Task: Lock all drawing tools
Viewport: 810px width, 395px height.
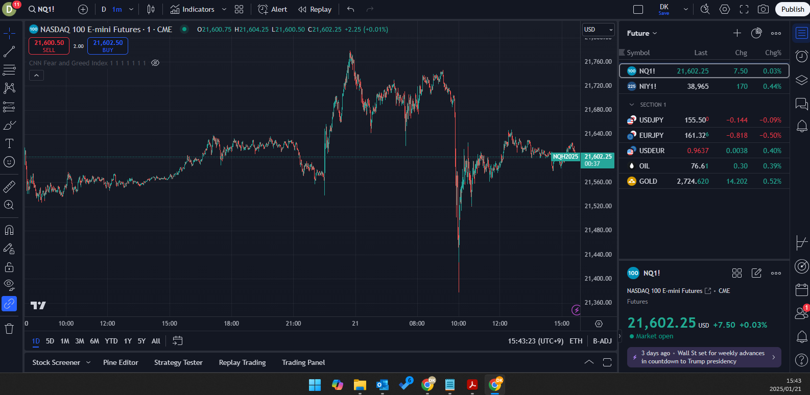Action: coord(9,267)
